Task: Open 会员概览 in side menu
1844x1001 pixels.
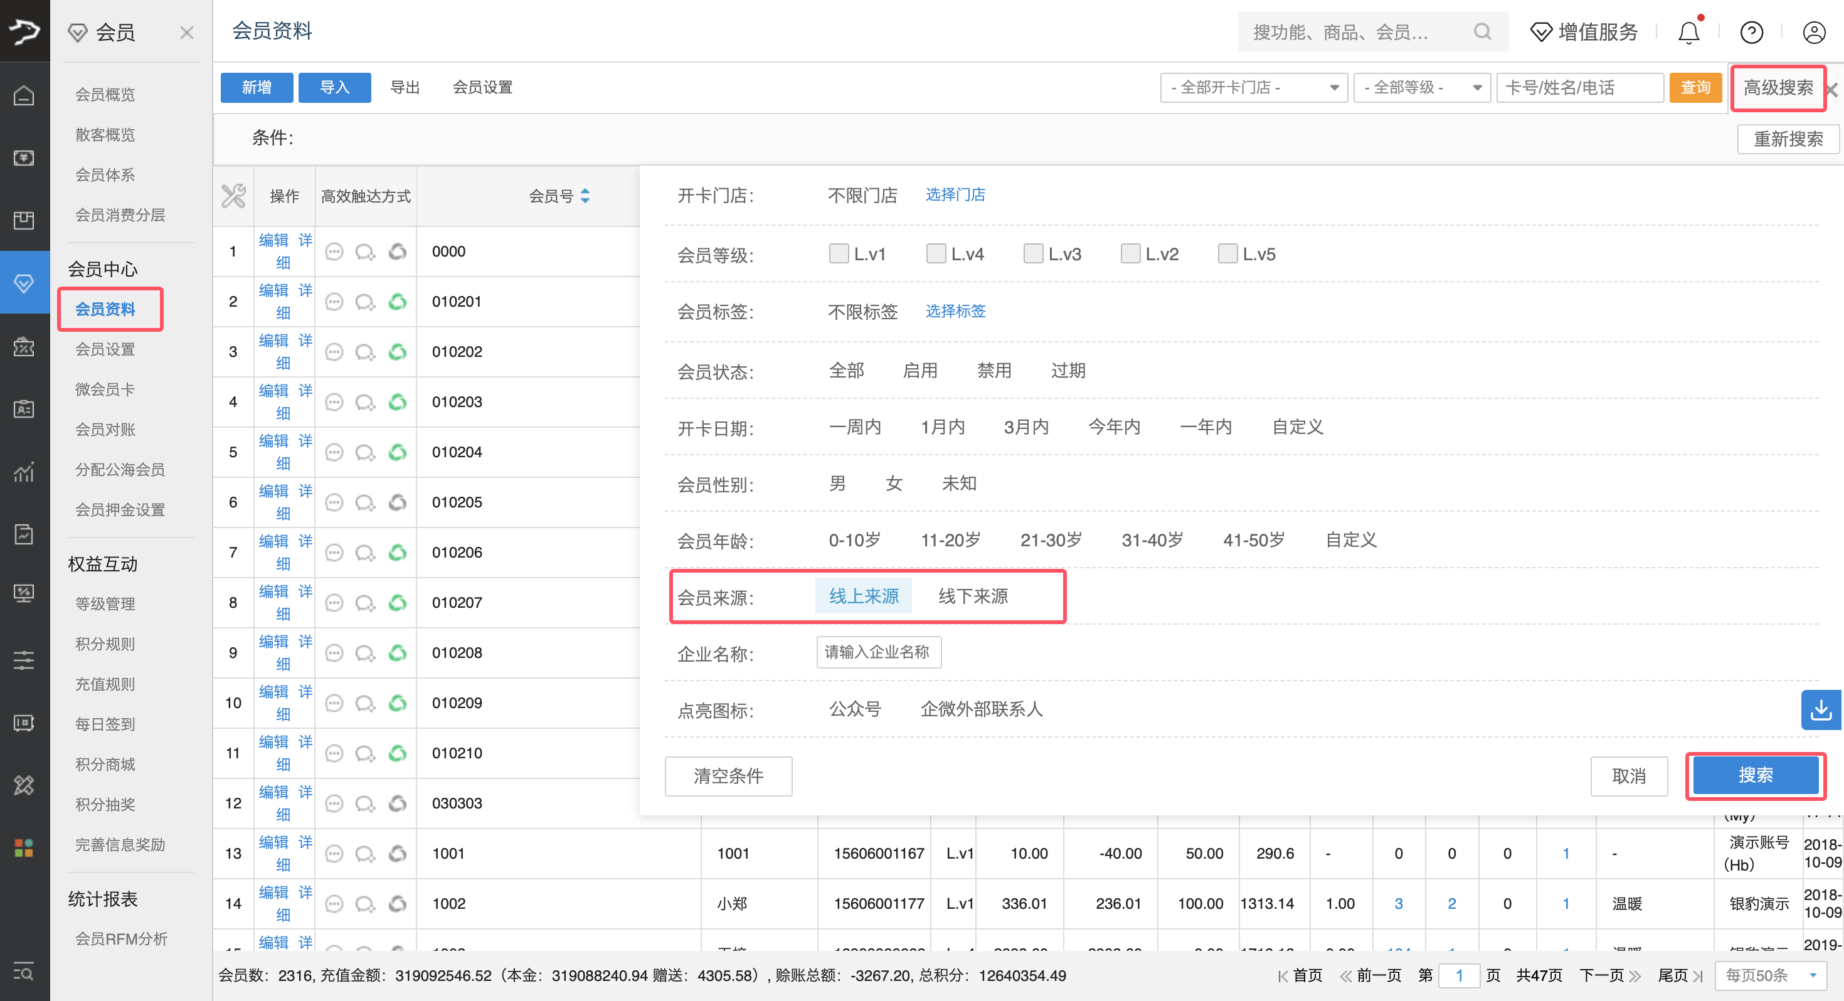Action: coord(105,95)
